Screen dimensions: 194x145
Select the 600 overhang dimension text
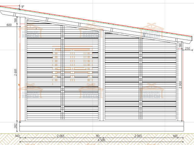8,25
